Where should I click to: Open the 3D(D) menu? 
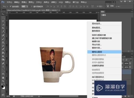pyautogui.click(x=61, y=2)
